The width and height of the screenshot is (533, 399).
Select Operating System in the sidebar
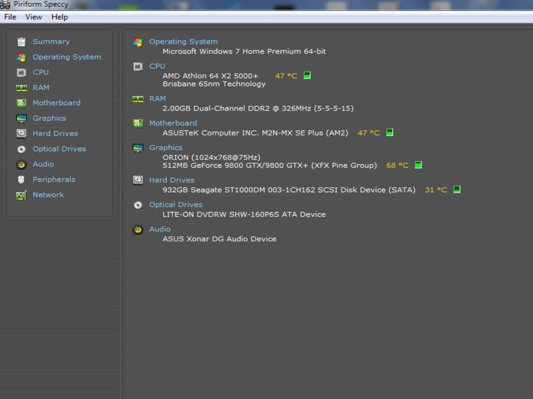(x=67, y=57)
